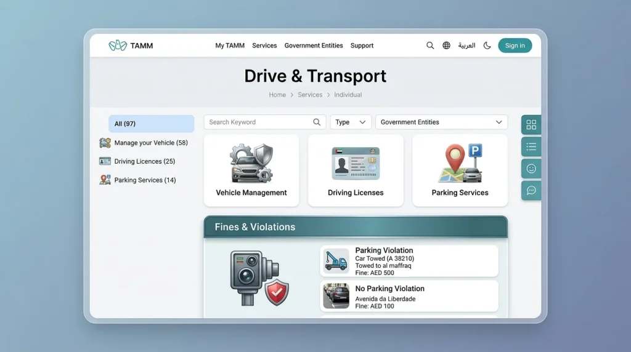Switch to list view icon
The height and width of the screenshot is (352, 631).
[x=531, y=146]
